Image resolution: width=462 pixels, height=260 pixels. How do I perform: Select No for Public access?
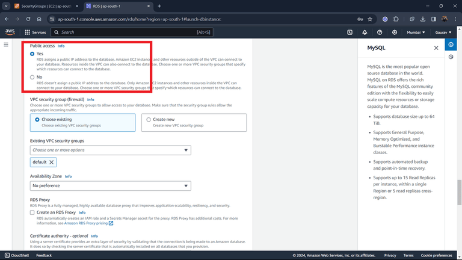[32, 77]
